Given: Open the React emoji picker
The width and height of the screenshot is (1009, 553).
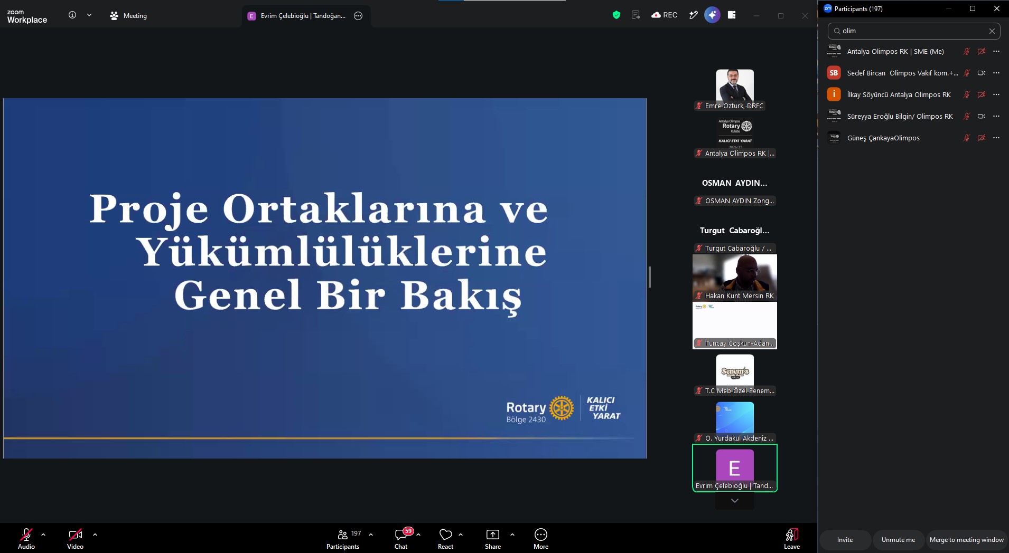Looking at the screenshot, I should point(445,539).
